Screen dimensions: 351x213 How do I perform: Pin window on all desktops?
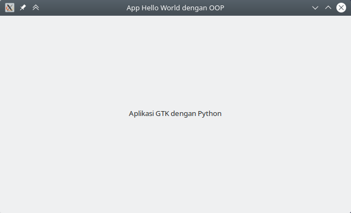23,8
